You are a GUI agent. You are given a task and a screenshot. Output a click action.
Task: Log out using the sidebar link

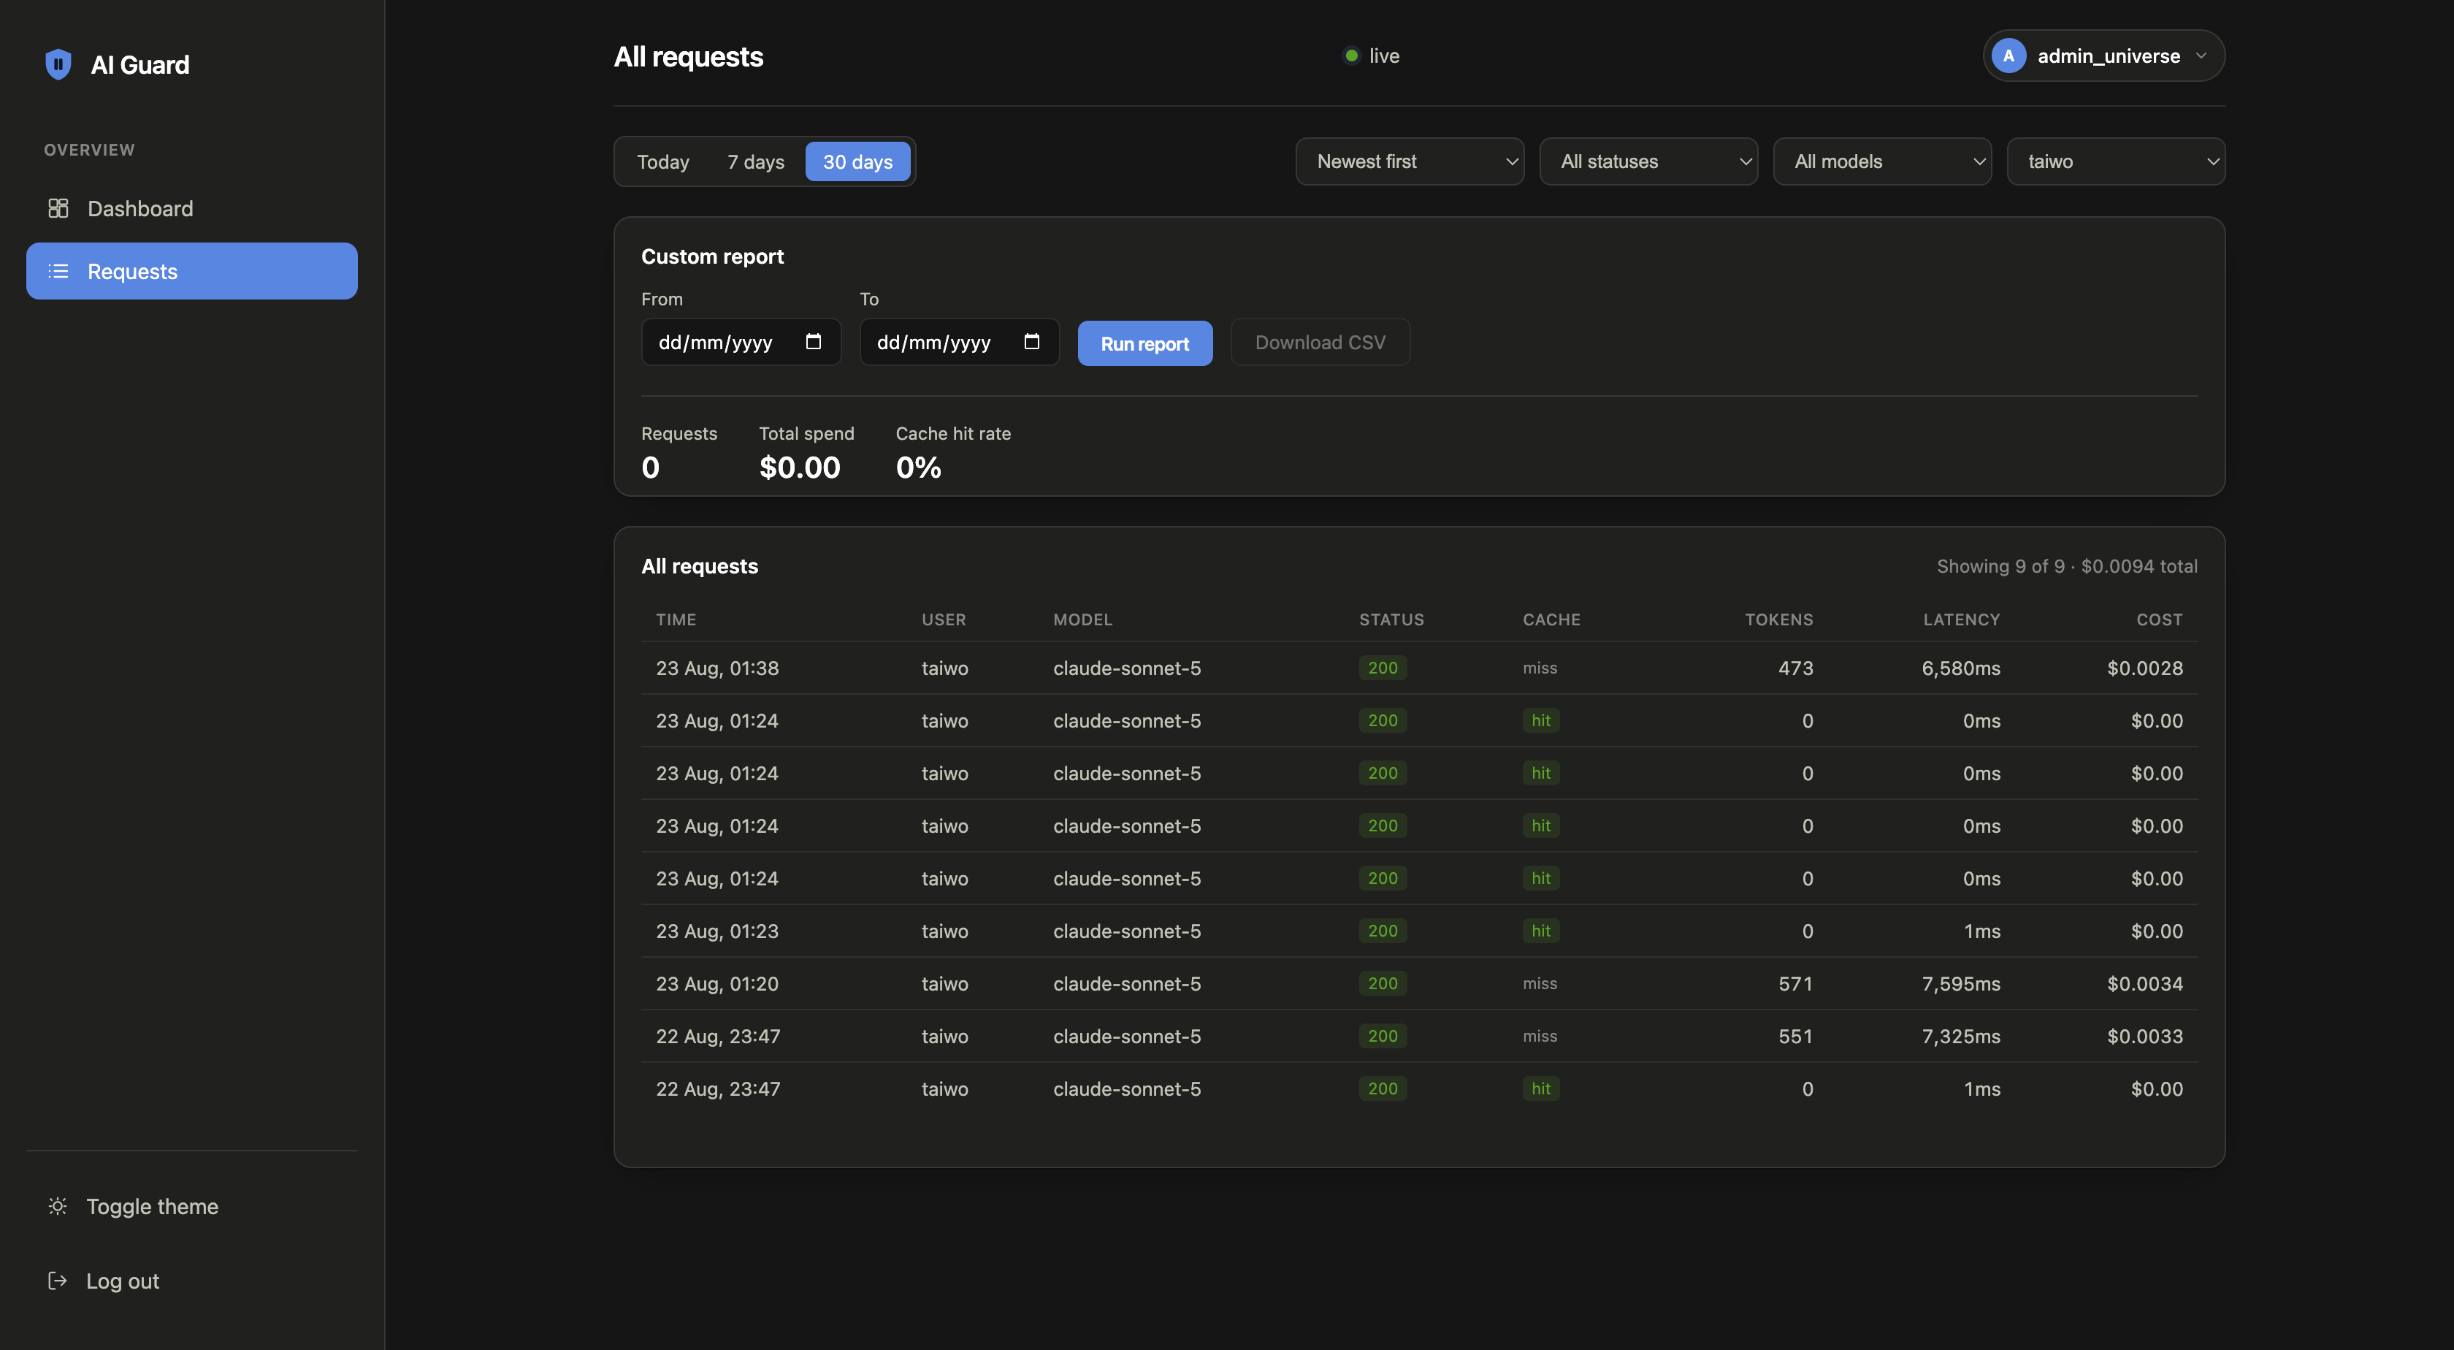click(123, 1281)
